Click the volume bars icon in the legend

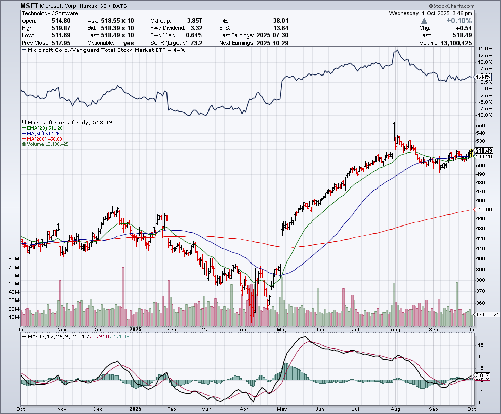pyautogui.click(x=23, y=144)
